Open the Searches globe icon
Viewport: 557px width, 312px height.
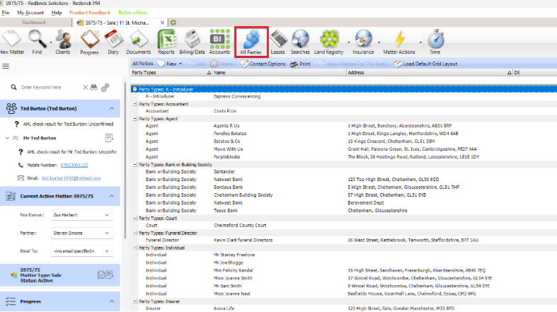[300, 41]
